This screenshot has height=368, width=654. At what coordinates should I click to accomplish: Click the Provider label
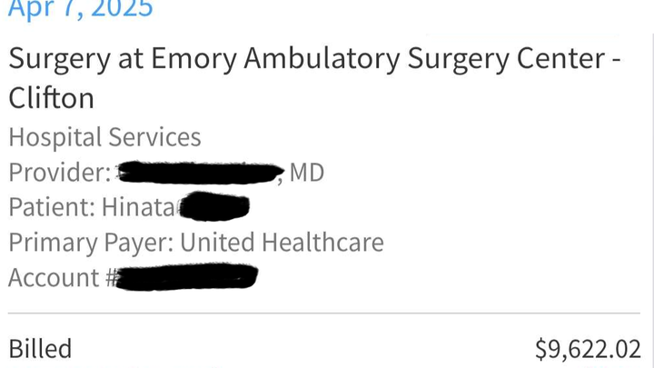click(59, 172)
